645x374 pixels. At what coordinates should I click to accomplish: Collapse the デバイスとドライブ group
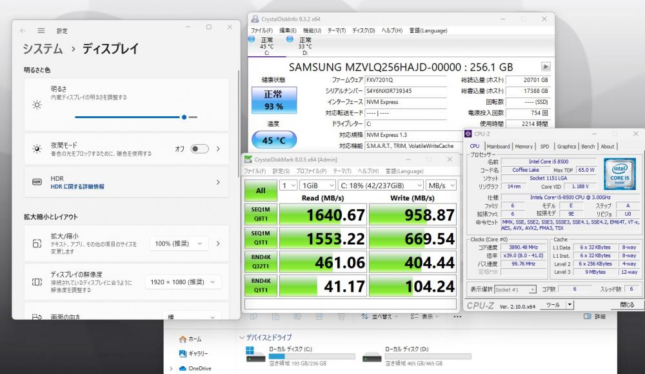point(242,337)
